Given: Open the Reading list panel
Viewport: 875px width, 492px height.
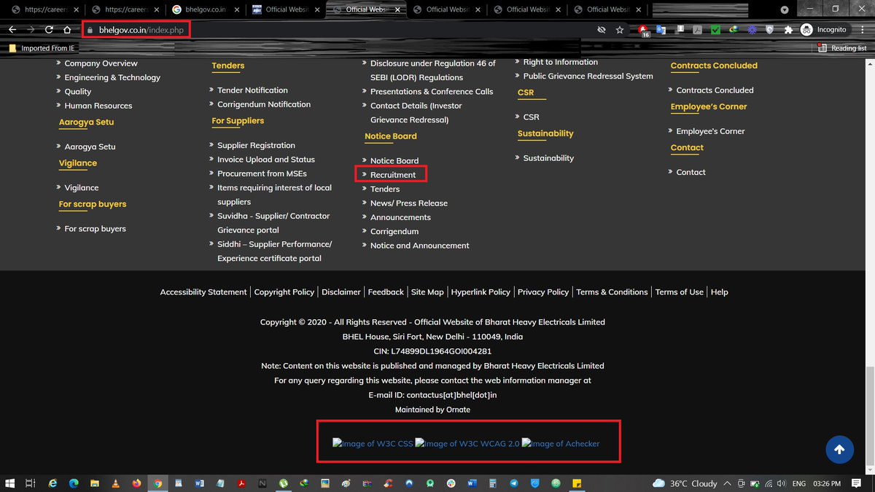Looking at the screenshot, I should coord(842,48).
